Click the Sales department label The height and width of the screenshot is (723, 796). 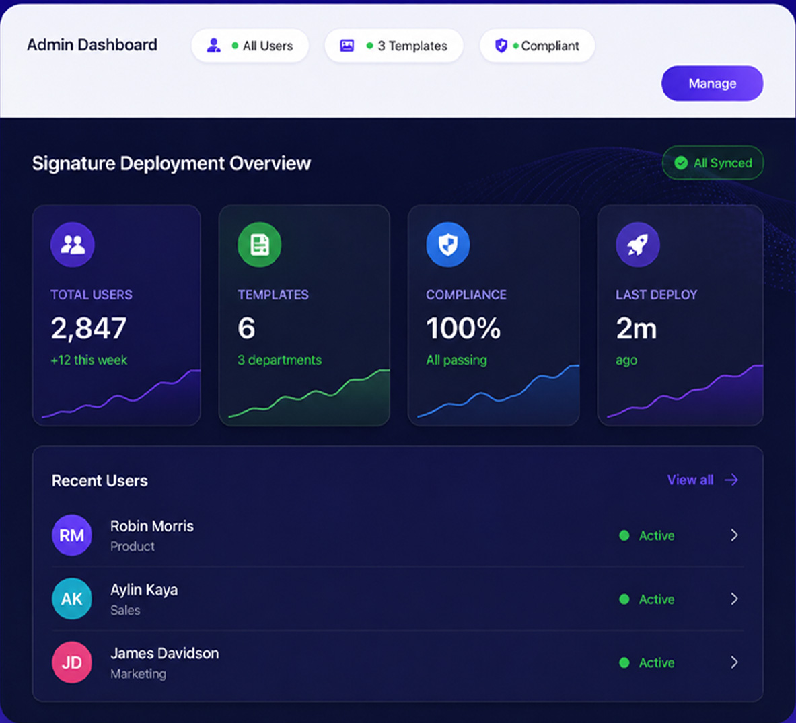(125, 610)
